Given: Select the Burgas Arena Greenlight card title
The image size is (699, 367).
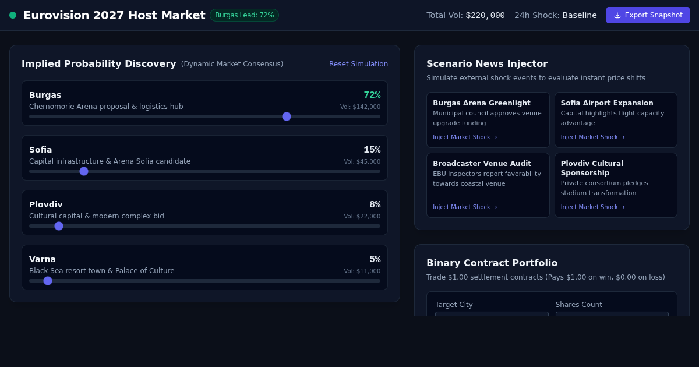Looking at the screenshot, I should tap(482, 103).
